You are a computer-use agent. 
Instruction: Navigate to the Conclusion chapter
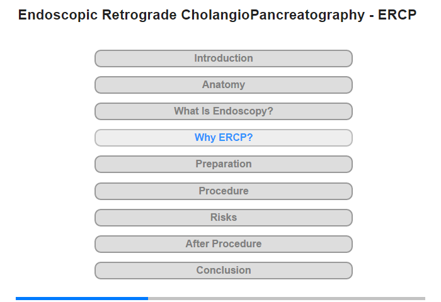(223, 271)
